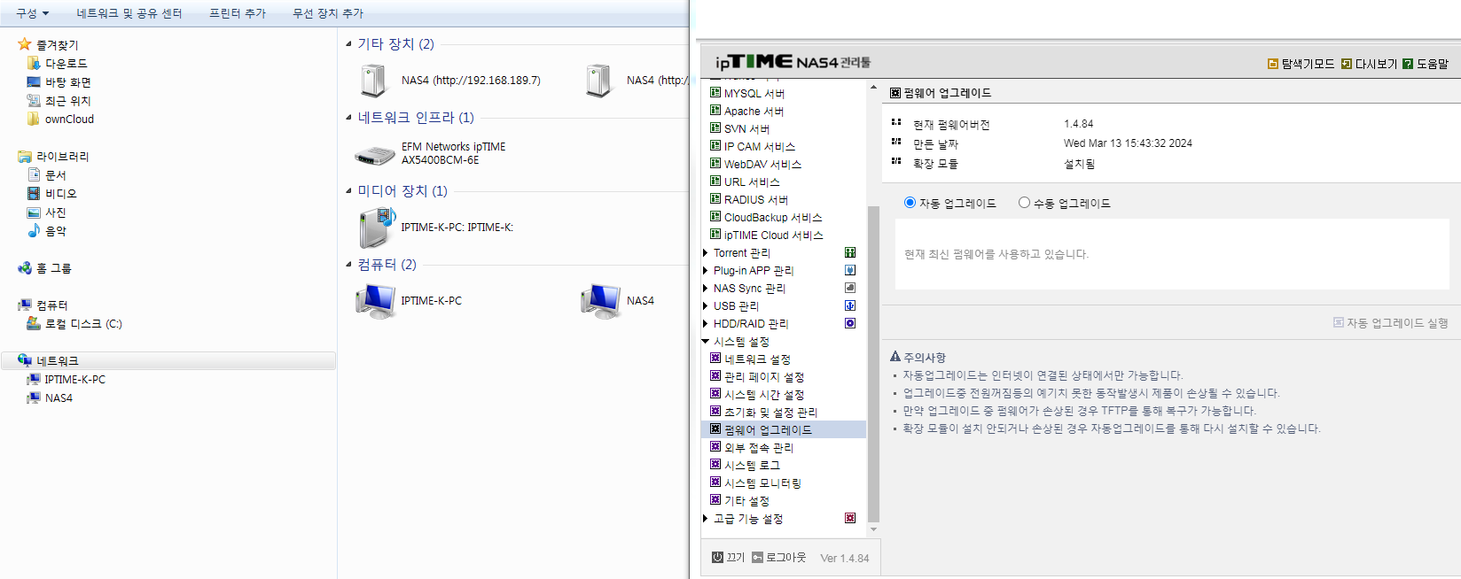Open 기타 설정 in the NAS menu
This screenshot has width=1461, height=579.
(746, 501)
